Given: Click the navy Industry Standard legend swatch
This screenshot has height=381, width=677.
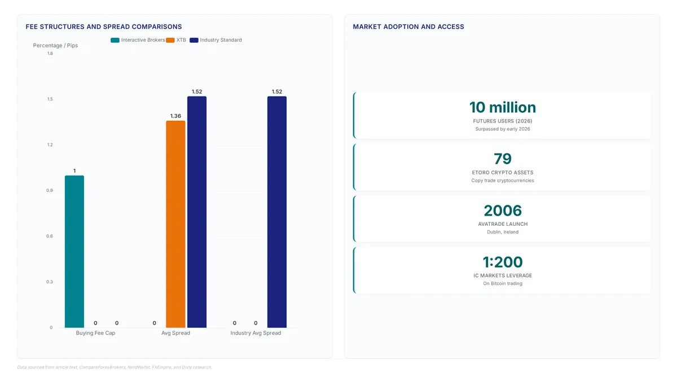Looking at the screenshot, I should pyautogui.click(x=194, y=40).
